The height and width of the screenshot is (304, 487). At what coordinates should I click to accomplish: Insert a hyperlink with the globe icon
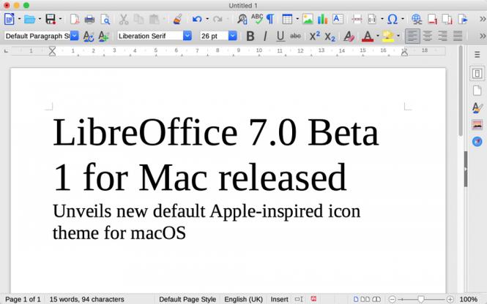click(416, 19)
